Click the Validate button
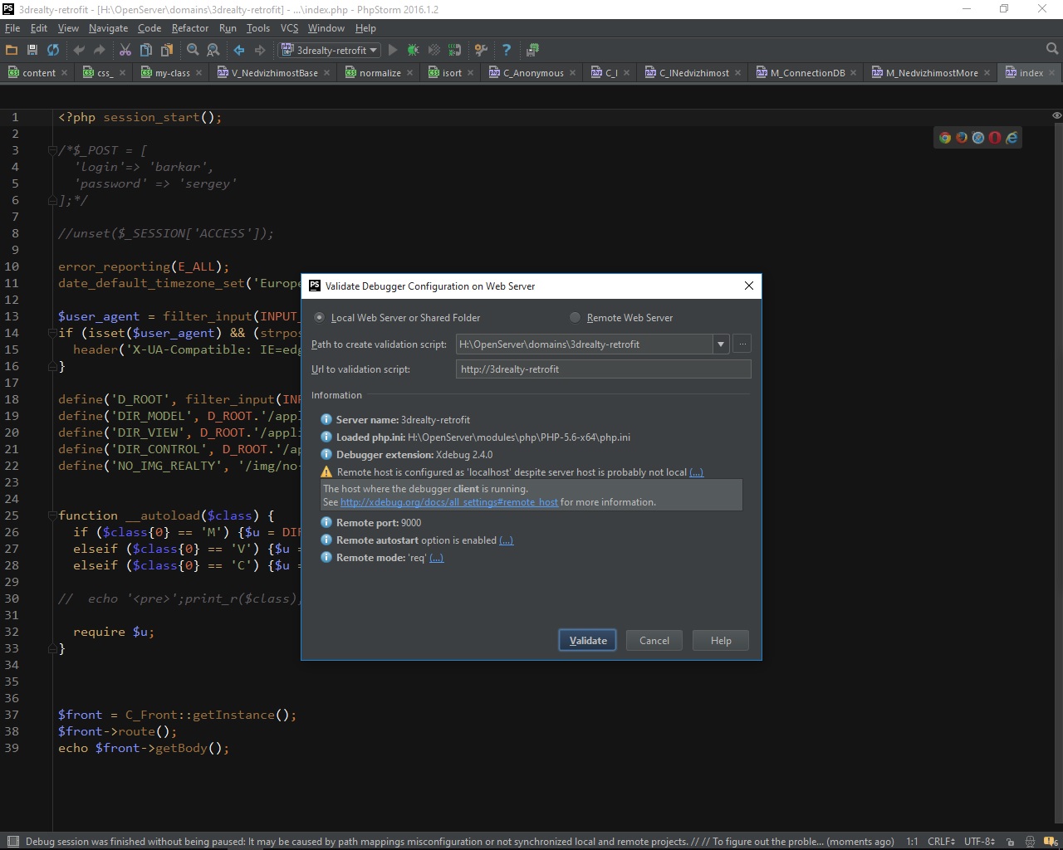 tap(587, 640)
